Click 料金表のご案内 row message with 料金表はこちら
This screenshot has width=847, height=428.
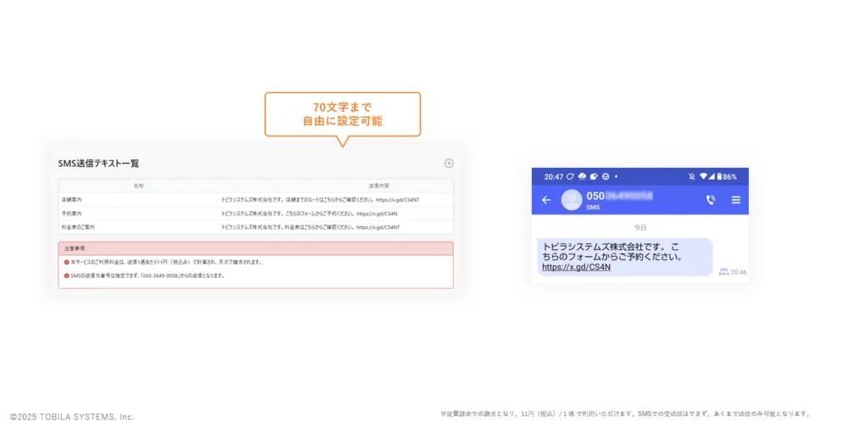311,227
